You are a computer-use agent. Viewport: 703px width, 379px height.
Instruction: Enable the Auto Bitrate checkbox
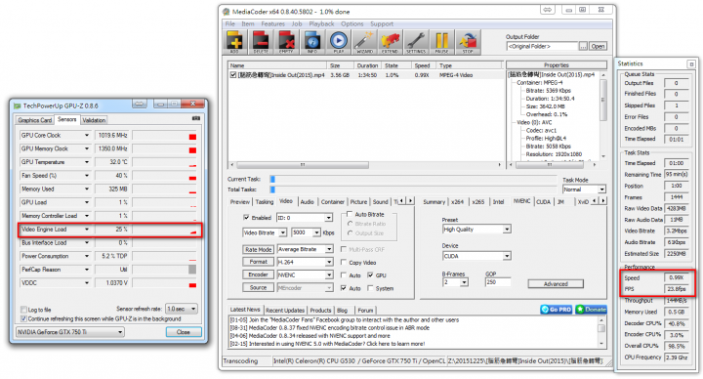click(350, 214)
